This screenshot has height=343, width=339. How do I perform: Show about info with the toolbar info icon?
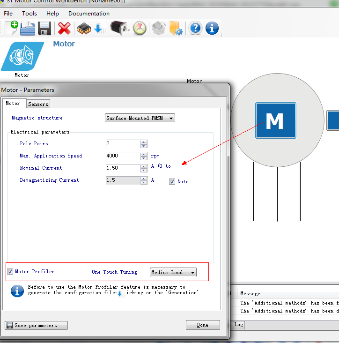coord(212,28)
